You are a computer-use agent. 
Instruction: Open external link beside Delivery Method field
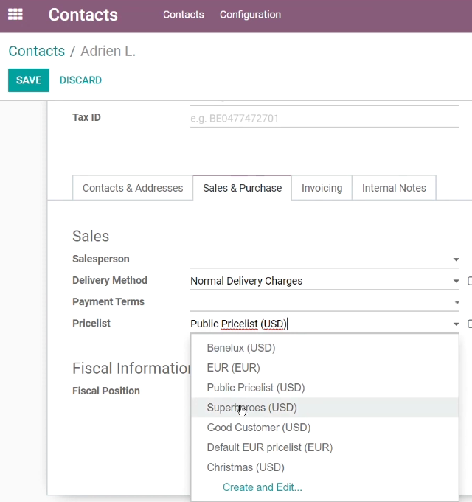pos(470,281)
